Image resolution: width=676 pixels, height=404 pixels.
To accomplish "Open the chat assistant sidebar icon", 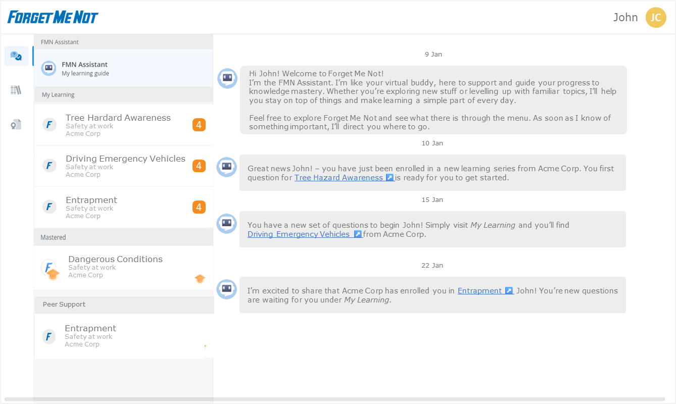I will [x=16, y=56].
